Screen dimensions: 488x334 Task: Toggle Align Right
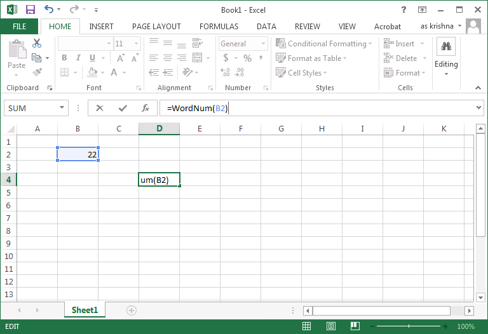pos(182,58)
